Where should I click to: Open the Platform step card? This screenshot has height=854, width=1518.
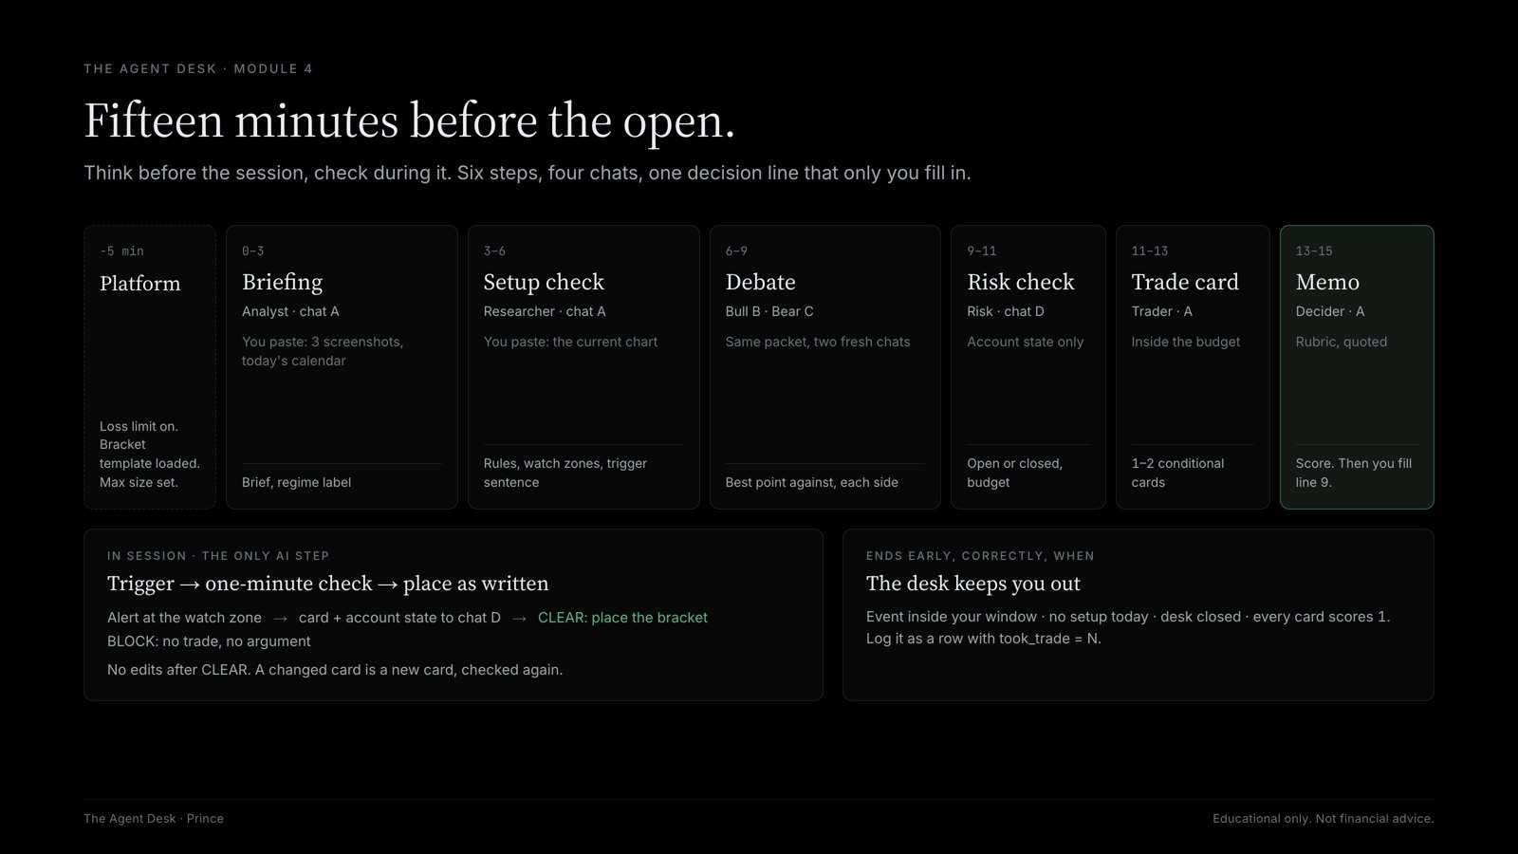click(x=150, y=367)
